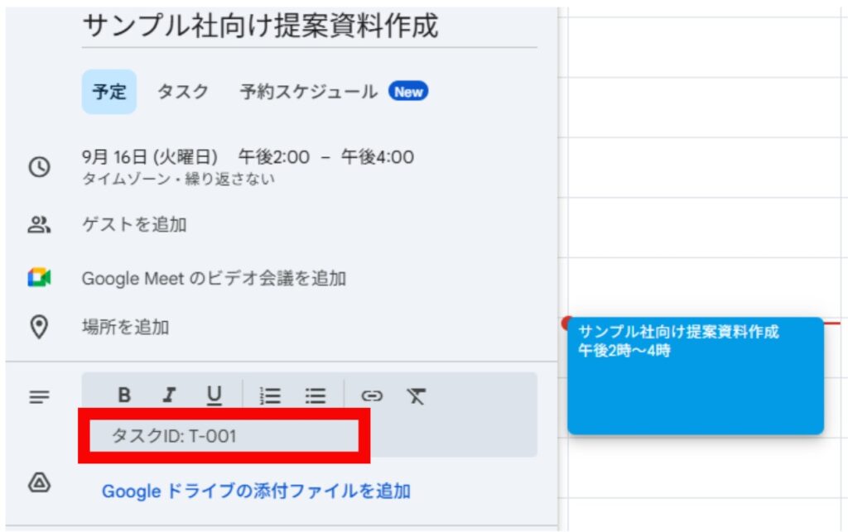Toggle bold formatting in description toolbar

[x=124, y=395]
